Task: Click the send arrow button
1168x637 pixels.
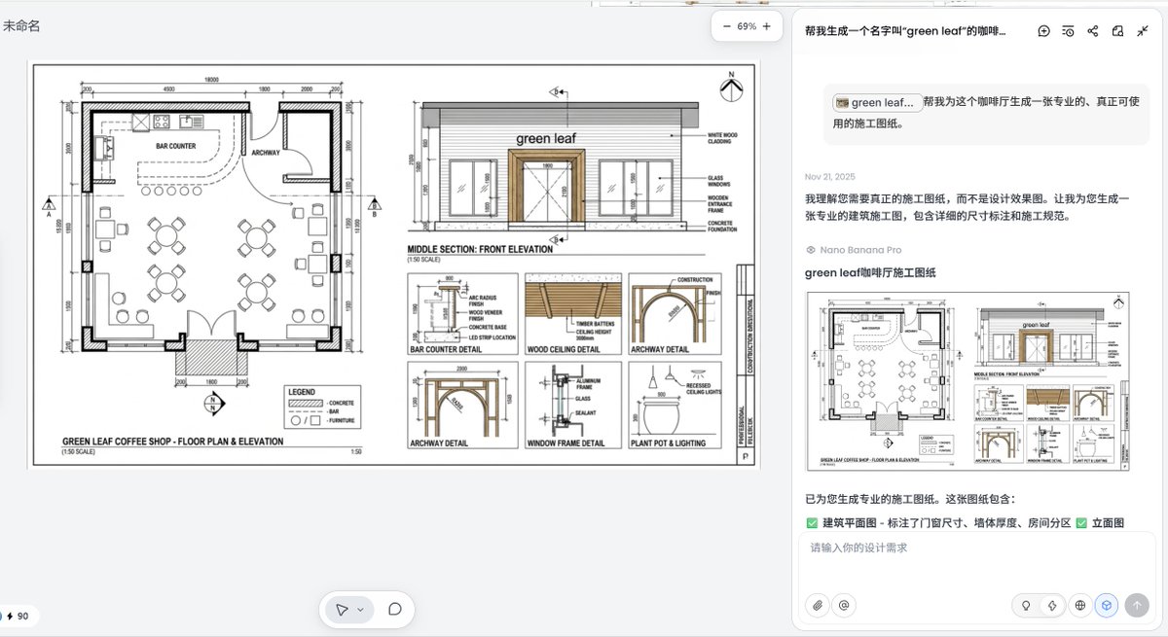Action: [x=1139, y=605]
